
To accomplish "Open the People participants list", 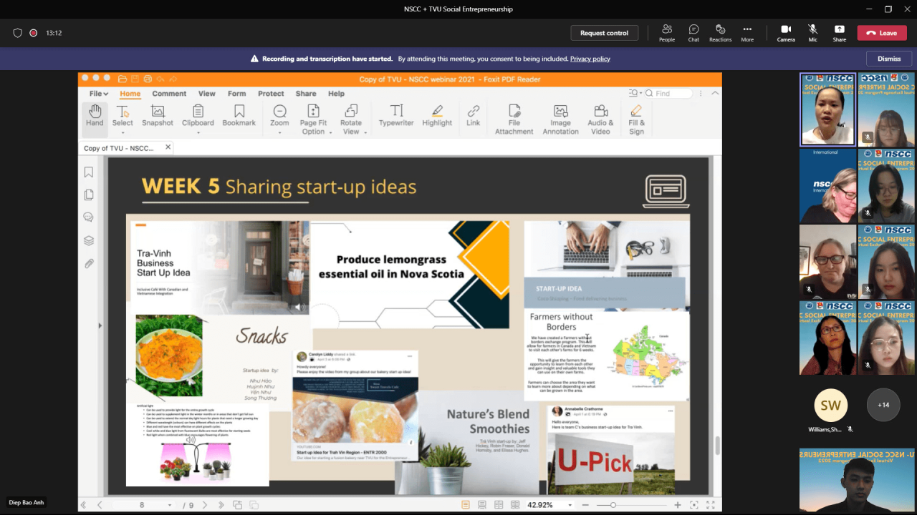I will 667,33.
